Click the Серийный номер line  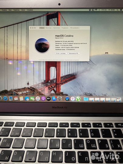pyautogui.click(x=65, y=50)
